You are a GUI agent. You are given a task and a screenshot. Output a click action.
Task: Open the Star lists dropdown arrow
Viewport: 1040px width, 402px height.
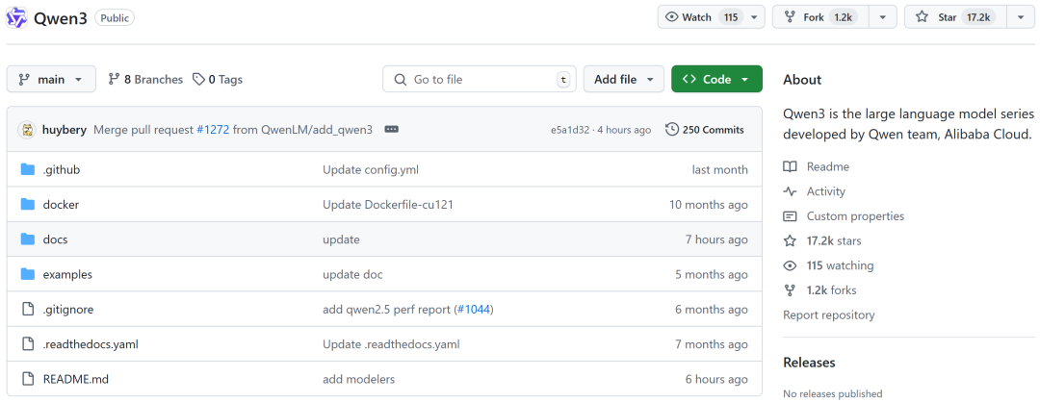coord(1020,17)
